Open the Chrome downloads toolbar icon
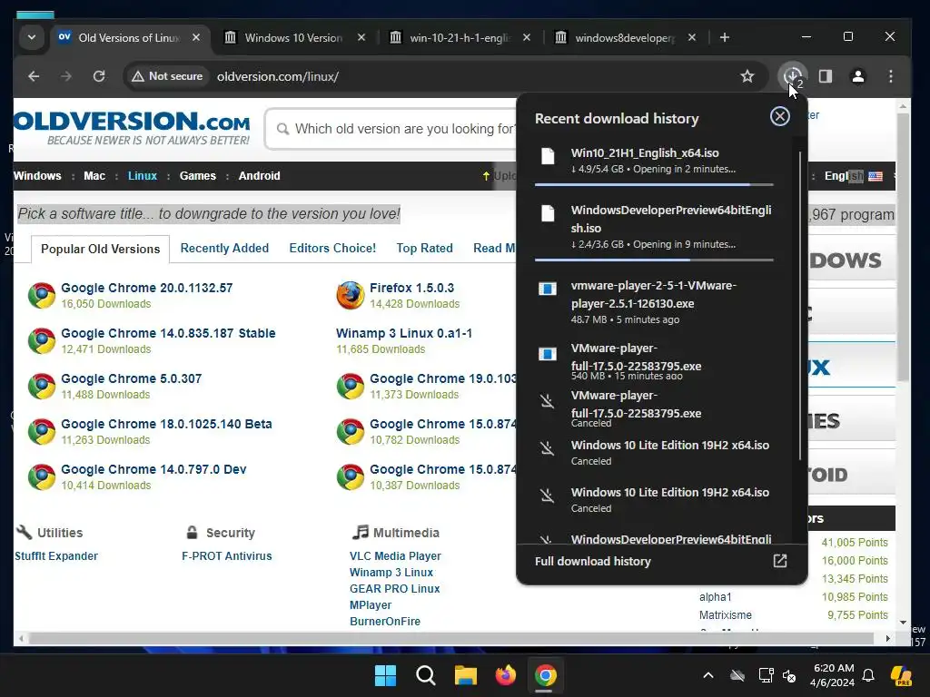The height and width of the screenshot is (697, 930). point(792,76)
